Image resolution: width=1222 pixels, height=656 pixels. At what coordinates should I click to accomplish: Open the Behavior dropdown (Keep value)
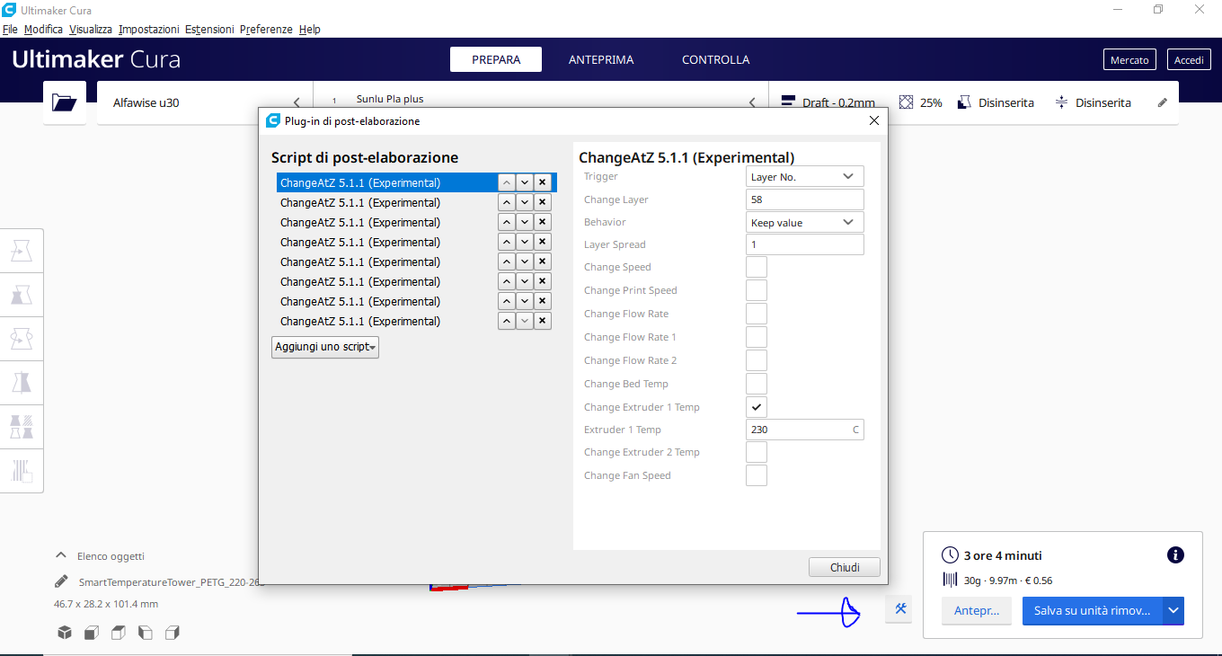(x=805, y=222)
